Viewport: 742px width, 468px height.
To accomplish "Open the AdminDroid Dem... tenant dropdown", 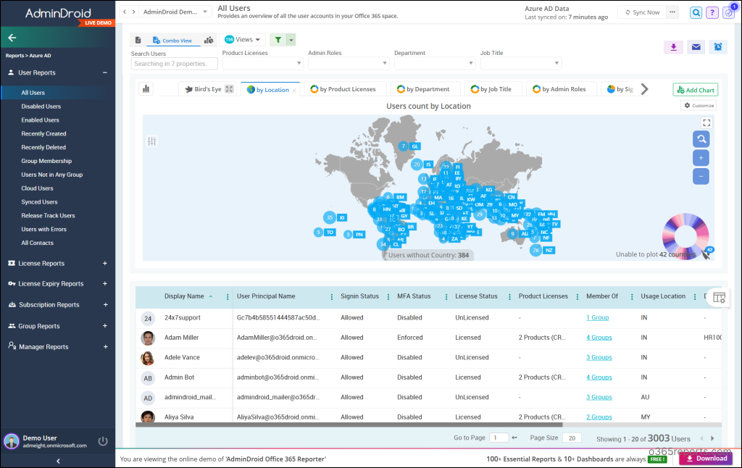I will [x=175, y=12].
